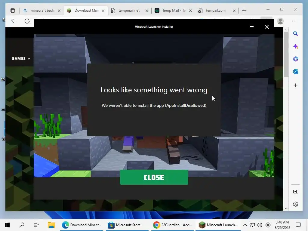
Task: Close the Temp Mail tab
Action: pyautogui.click(x=190, y=11)
